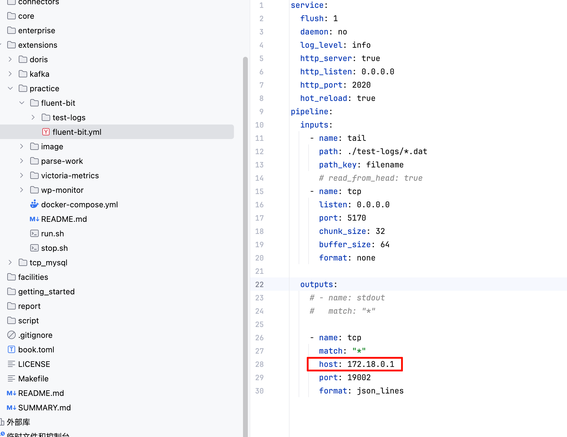The height and width of the screenshot is (437, 567).
Task: Collapse the practice folder
Action: click(10, 88)
